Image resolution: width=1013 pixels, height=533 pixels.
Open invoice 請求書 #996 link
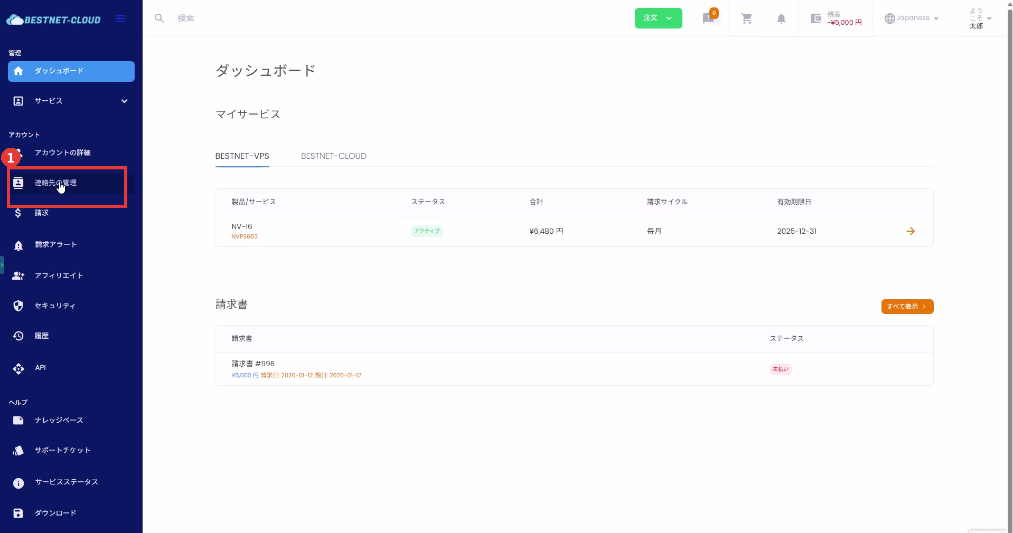253,364
